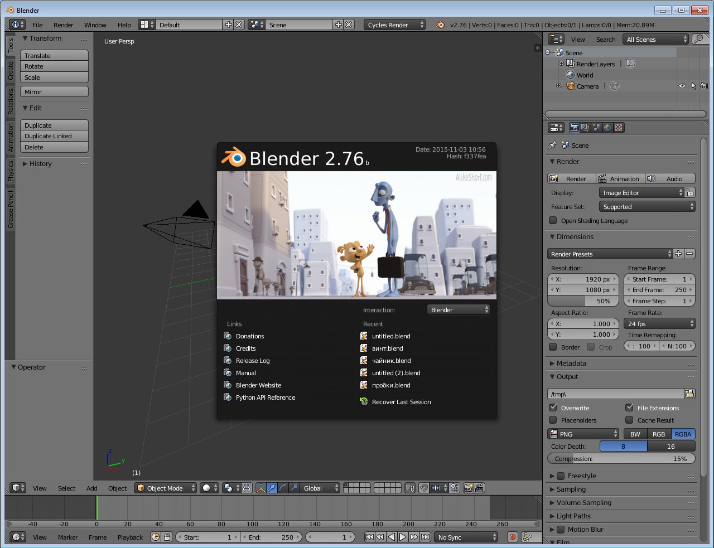This screenshot has width=714, height=548.
Task: Click the outliner search magnifier icon
Action: (697, 39)
